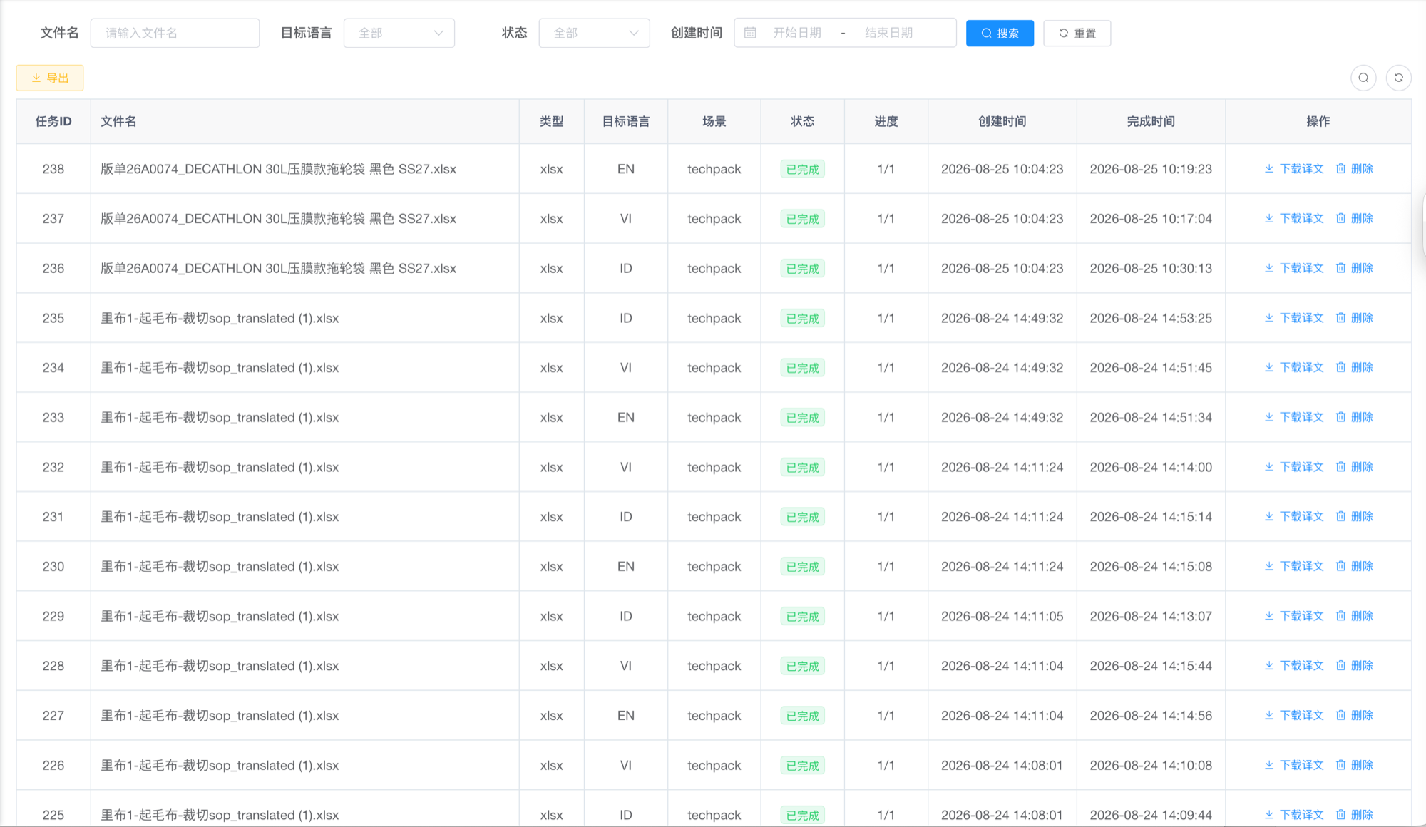
Task: Delete task 226
Action: point(1354,765)
